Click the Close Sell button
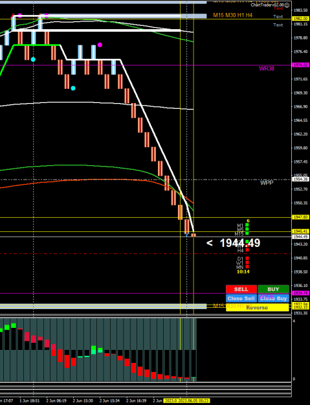This screenshot has height=405, width=310. [x=241, y=298]
